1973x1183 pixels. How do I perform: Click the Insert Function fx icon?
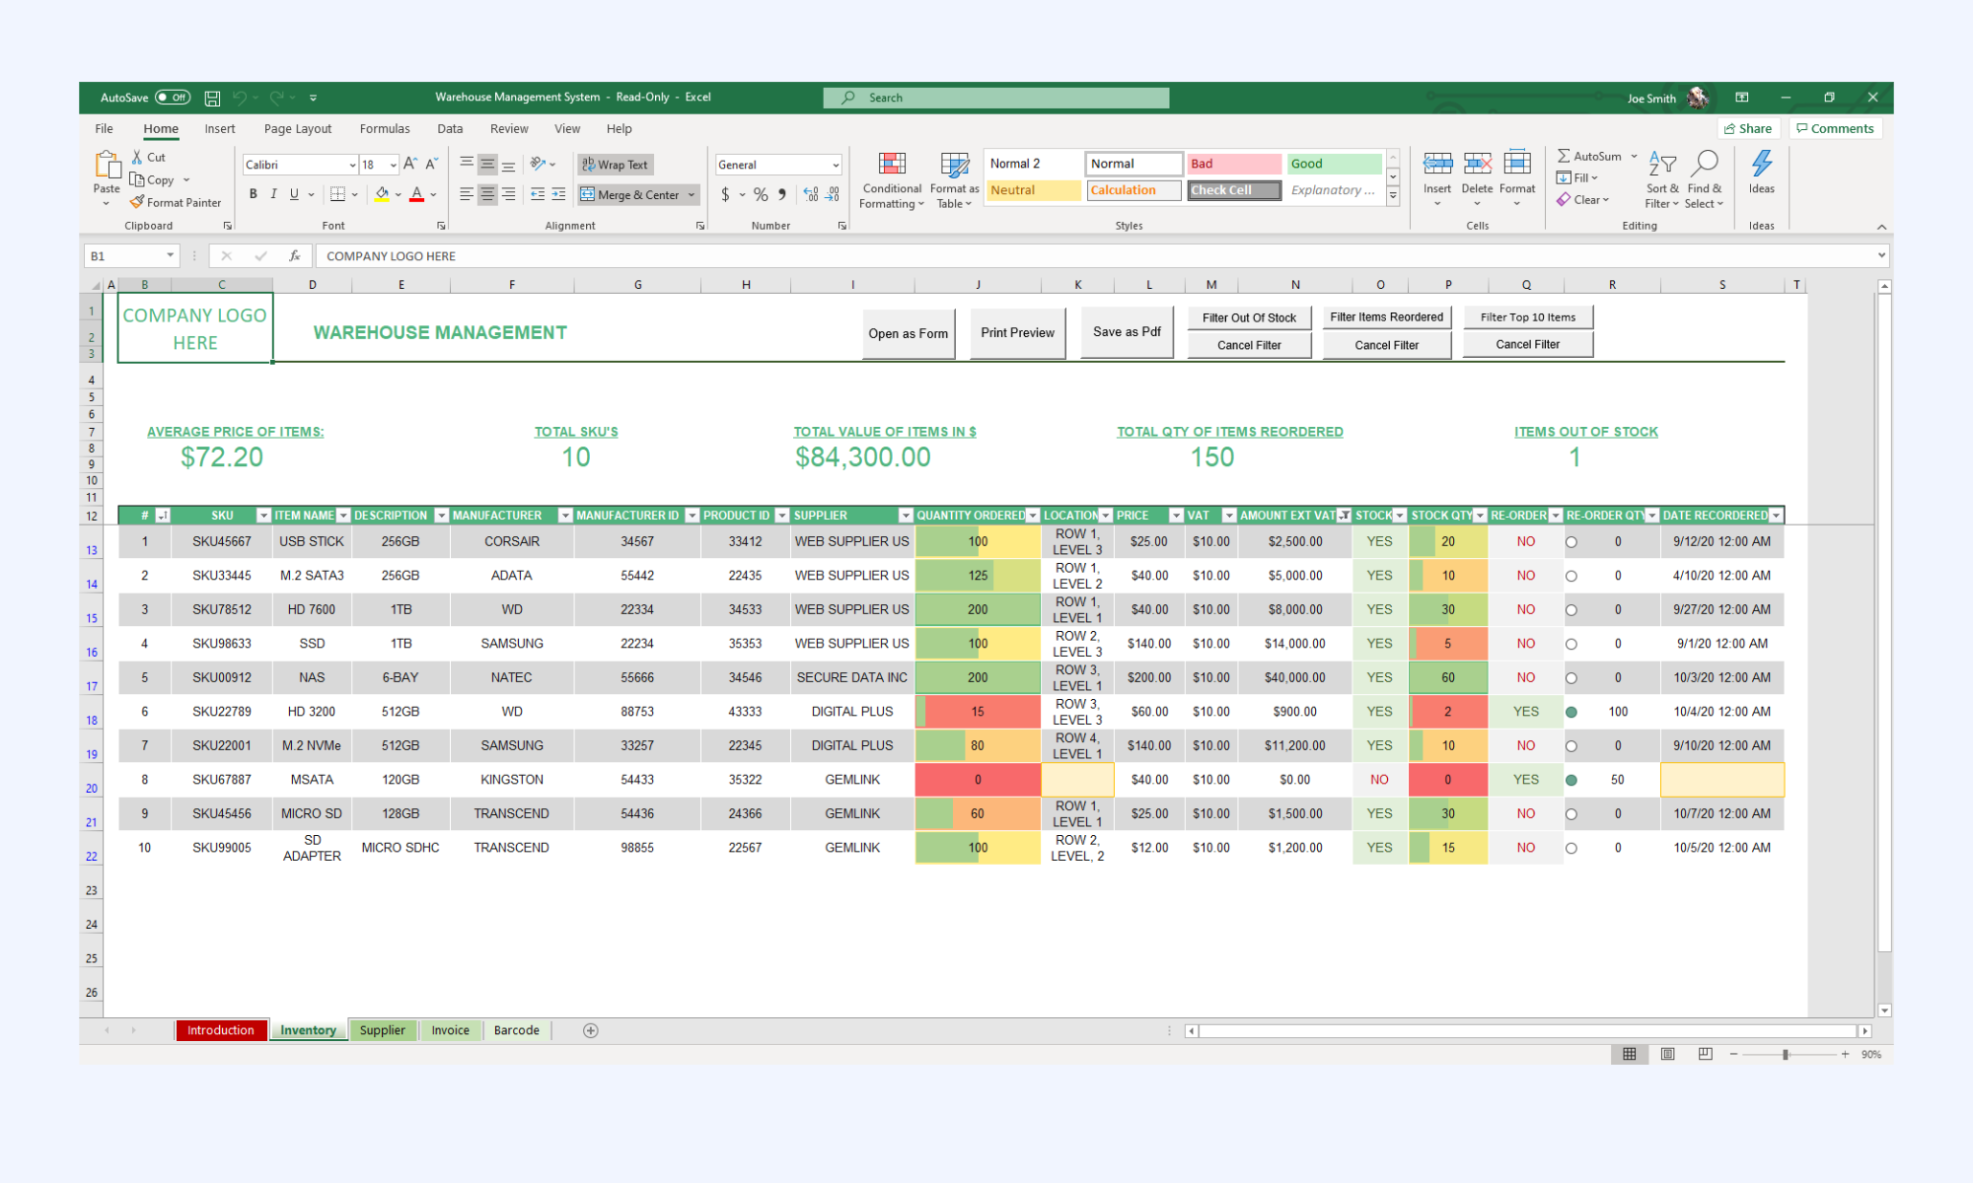[x=294, y=255]
